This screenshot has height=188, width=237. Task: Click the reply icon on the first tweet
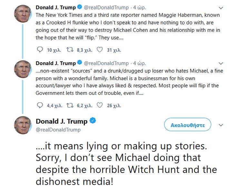point(40,50)
